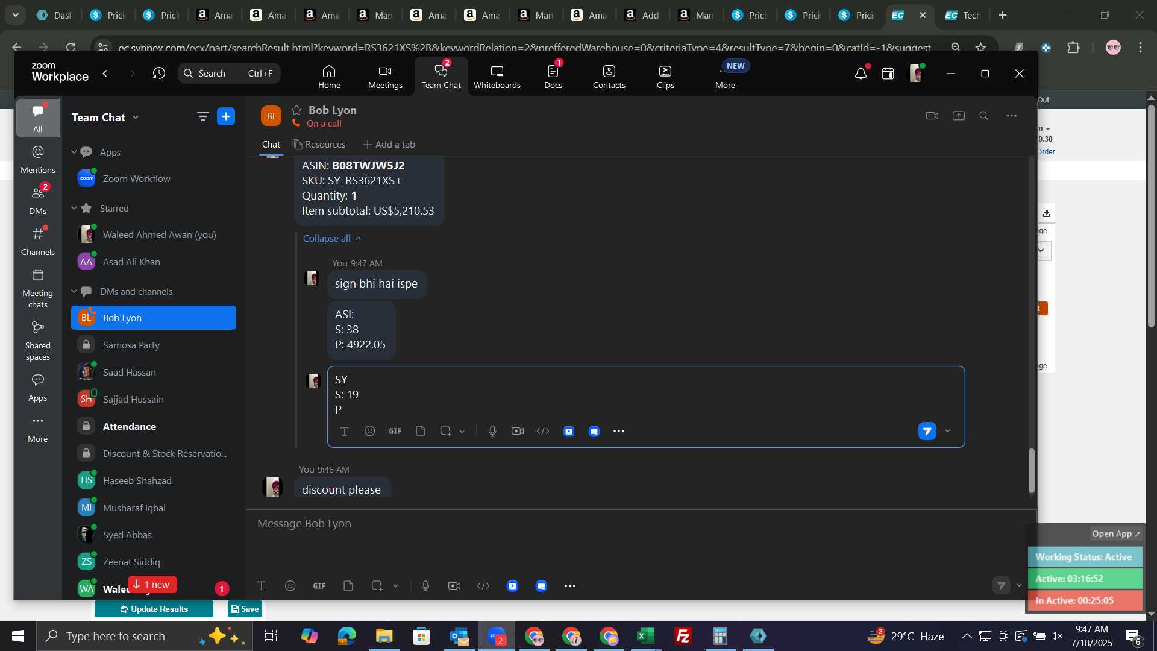
Task: Jump to the 1 new message
Action: (152, 584)
